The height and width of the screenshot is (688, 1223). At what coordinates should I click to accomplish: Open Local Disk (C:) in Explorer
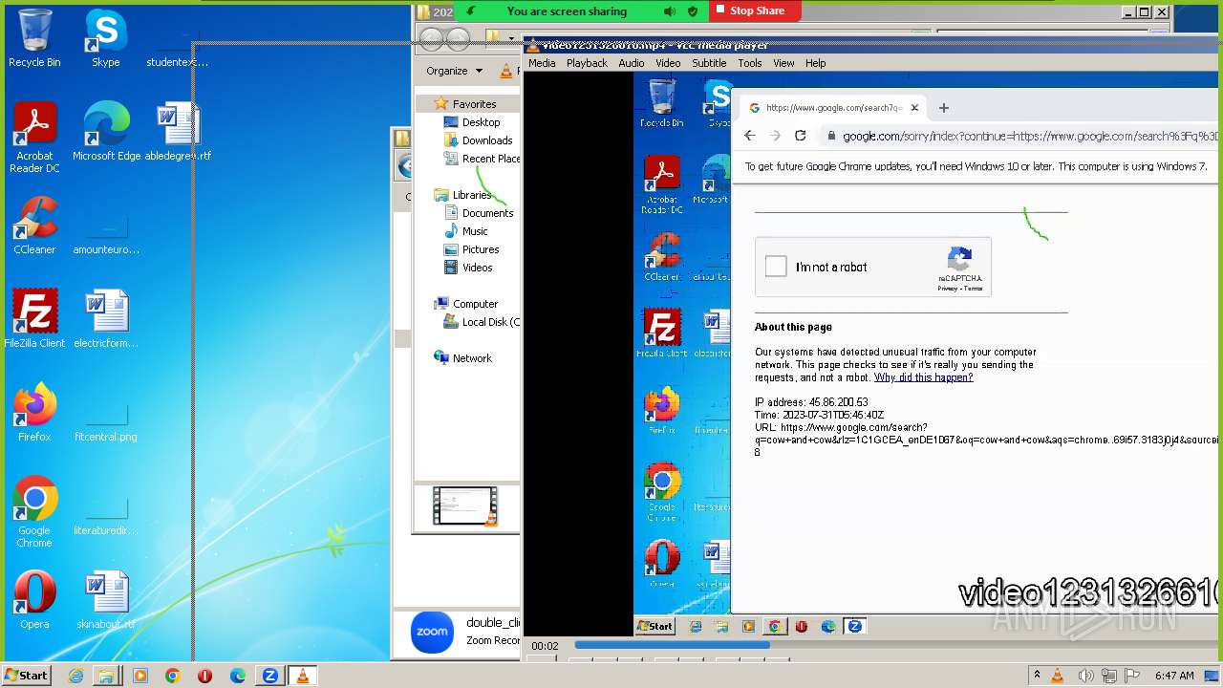[x=483, y=322]
